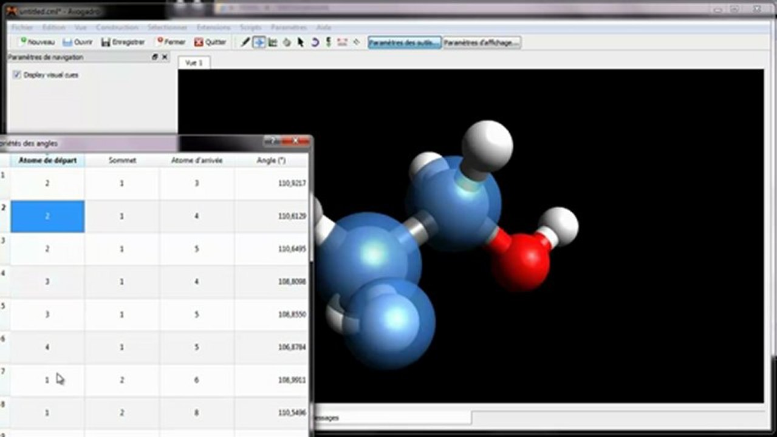Image resolution: width=777 pixels, height=437 pixels.
Task: Select the highlighted start atom cell in row 2
Action: click(x=47, y=216)
